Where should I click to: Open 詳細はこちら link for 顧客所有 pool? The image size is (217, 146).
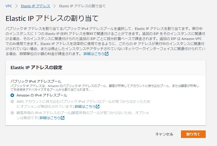point(50,118)
